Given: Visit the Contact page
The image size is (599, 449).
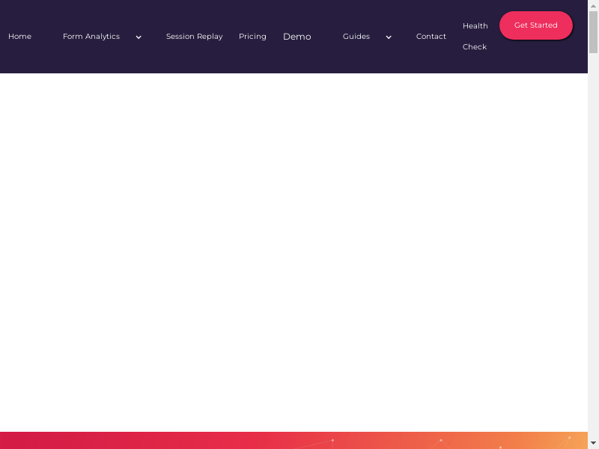Looking at the screenshot, I should (431, 37).
